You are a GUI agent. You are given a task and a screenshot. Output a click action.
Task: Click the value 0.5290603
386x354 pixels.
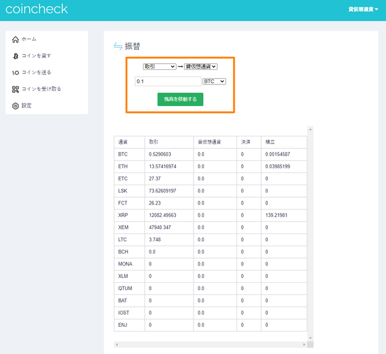pos(160,154)
